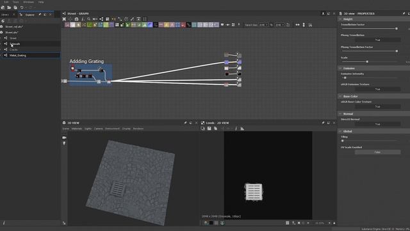
Task: Open the Windows menu
Action: click(28, 2)
